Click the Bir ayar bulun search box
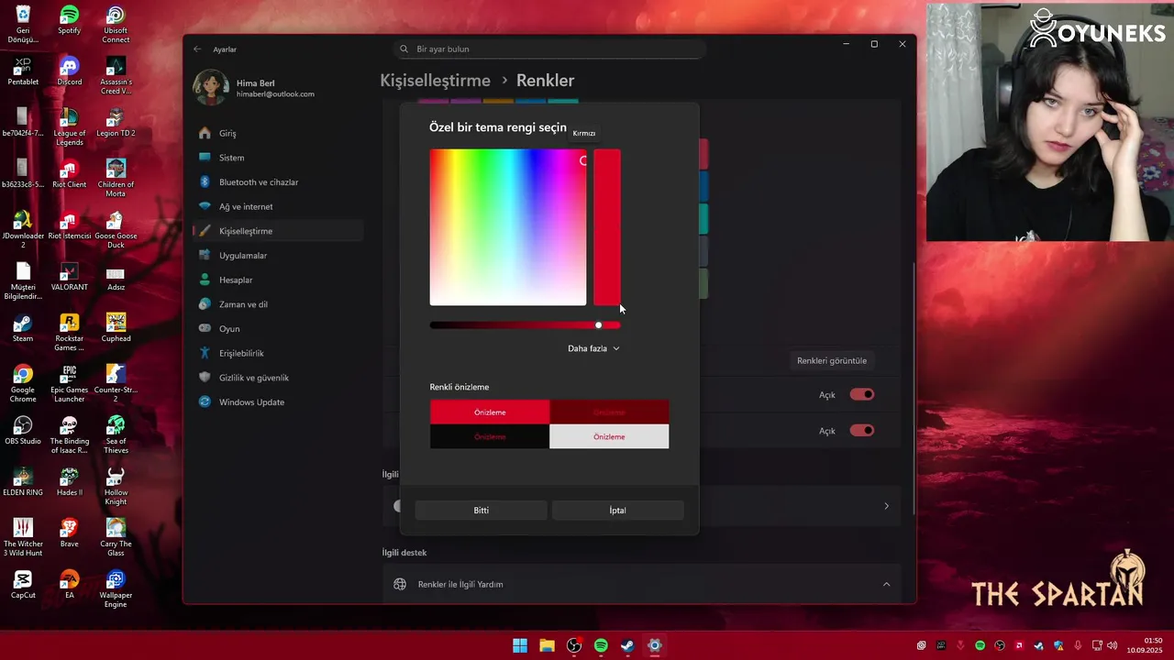The image size is (1174, 660). [x=550, y=49]
